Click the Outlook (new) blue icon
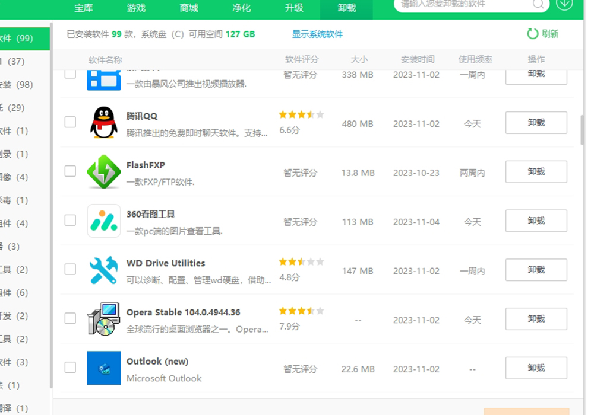 [104, 368]
